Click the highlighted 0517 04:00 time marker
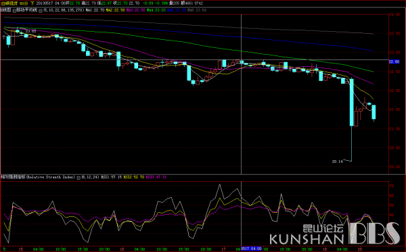This screenshot has width=406, height=252. pyautogui.click(x=251, y=249)
